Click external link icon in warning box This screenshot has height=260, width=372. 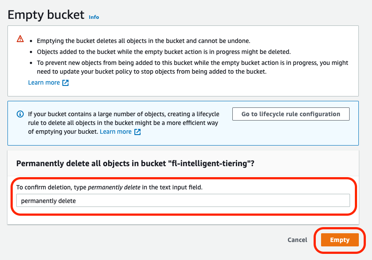coord(65,82)
